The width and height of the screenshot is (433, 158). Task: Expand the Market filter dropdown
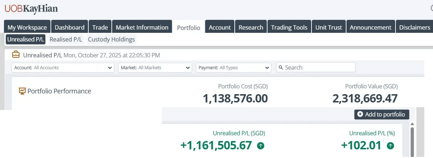pos(155,67)
